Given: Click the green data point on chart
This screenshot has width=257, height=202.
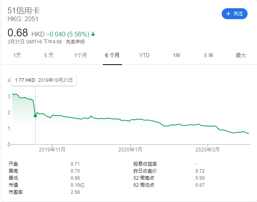Looking at the screenshot, I should pyautogui.click(x=35, y=116).
